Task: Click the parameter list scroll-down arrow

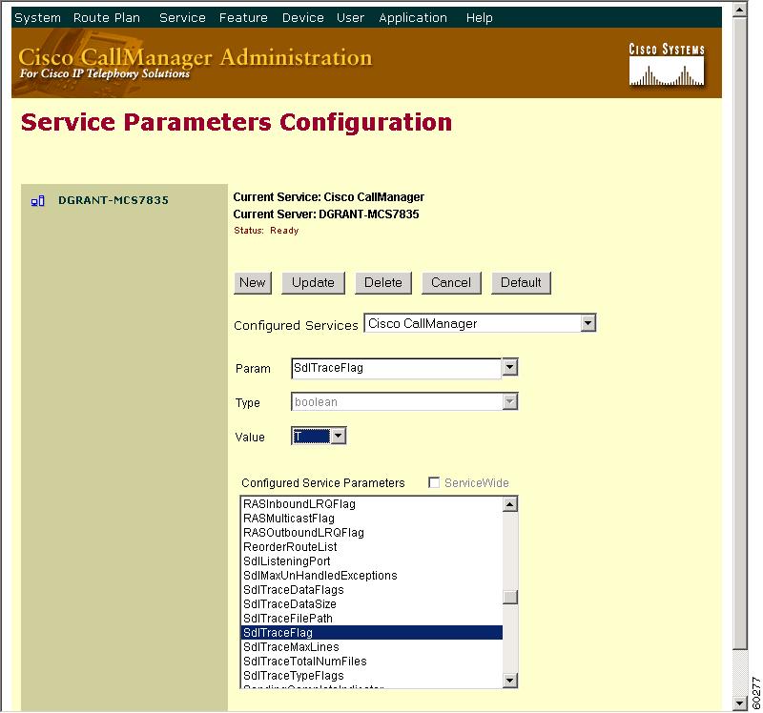Action: [x=510, y=680]
